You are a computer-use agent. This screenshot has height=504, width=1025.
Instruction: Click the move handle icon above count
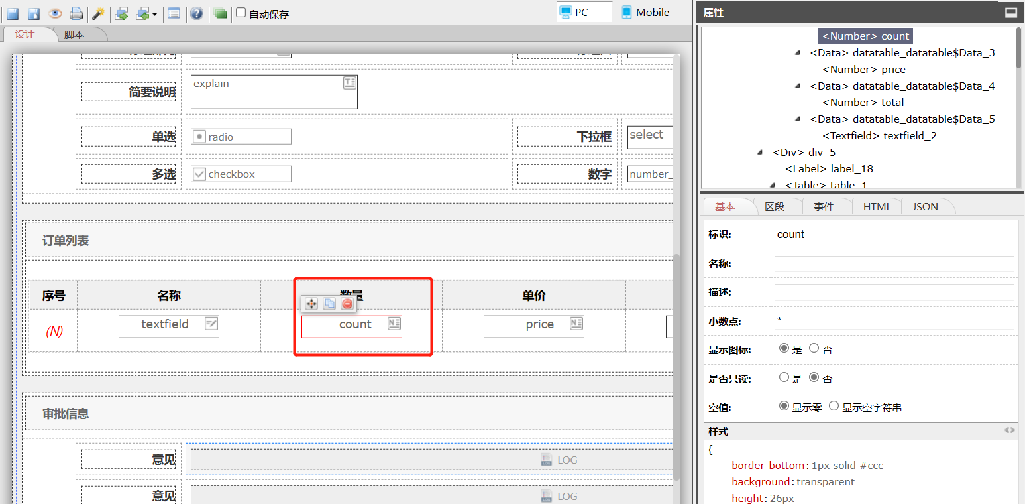[x=311, y=304]
